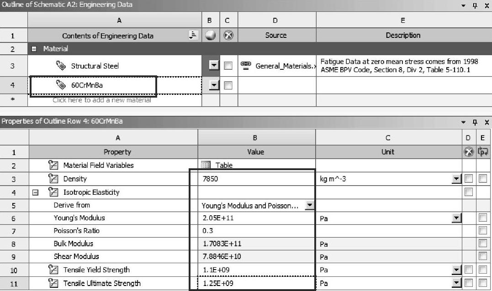Click the Unit column header
Image resolution: width=492 pixels, height=291 pixels.
(x=389, y=152)
